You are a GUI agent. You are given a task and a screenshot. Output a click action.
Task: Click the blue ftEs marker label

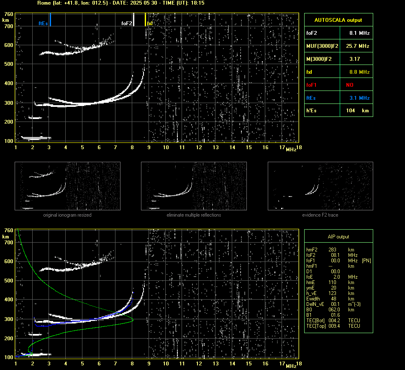click(43, 23)
